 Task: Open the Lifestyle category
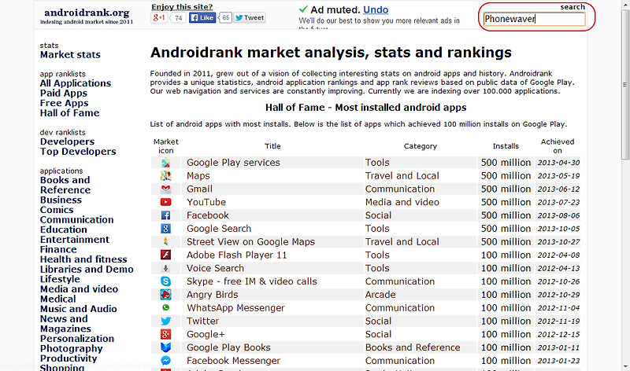point(60,279)
